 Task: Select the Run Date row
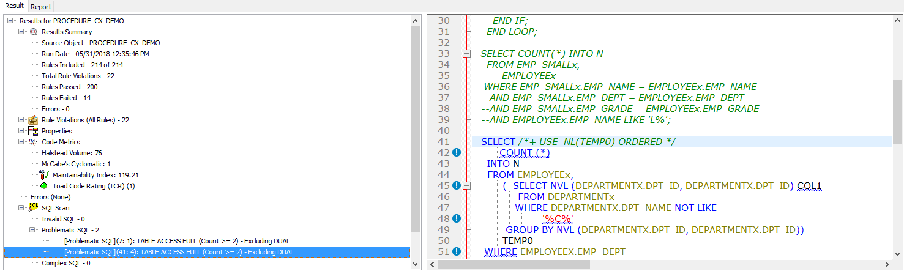[x=95, y=54]
